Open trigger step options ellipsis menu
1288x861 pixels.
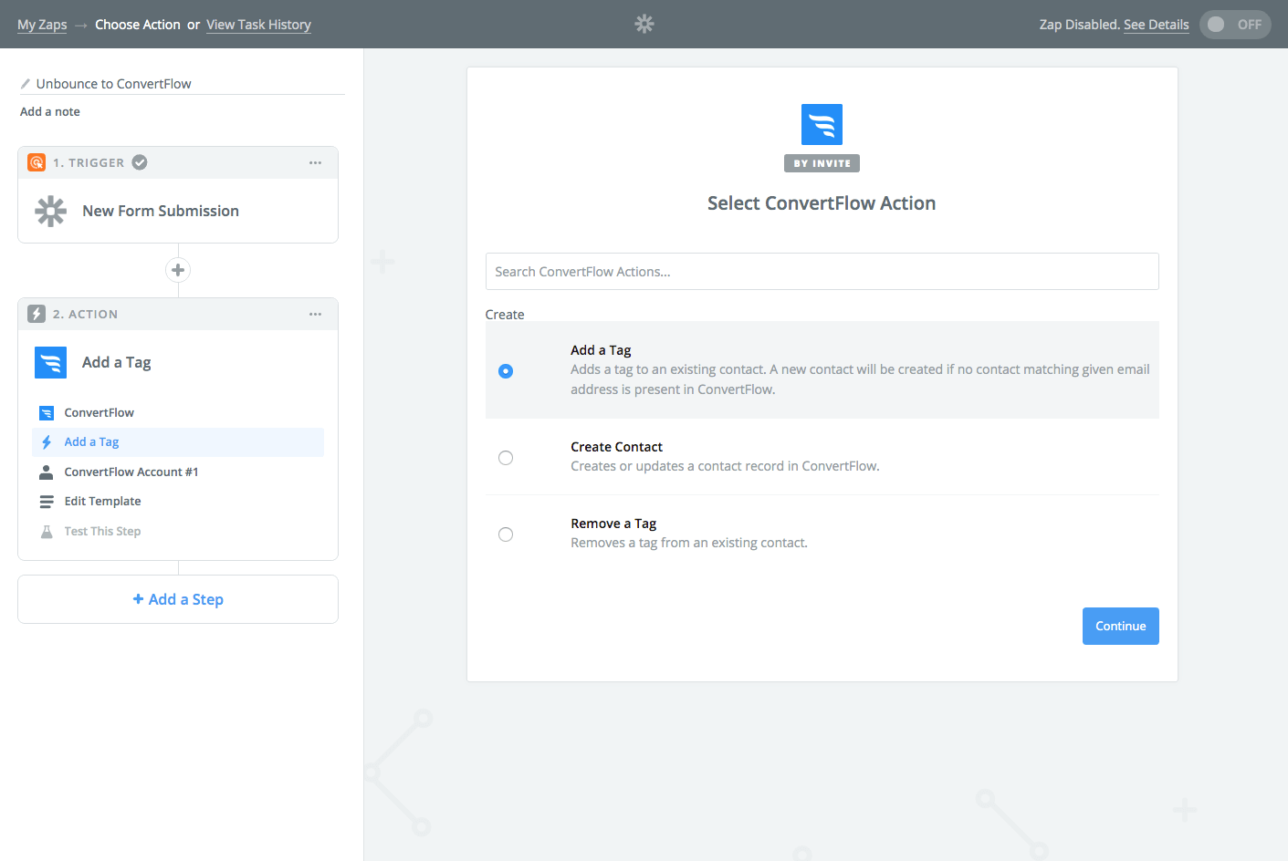point(315,162)
